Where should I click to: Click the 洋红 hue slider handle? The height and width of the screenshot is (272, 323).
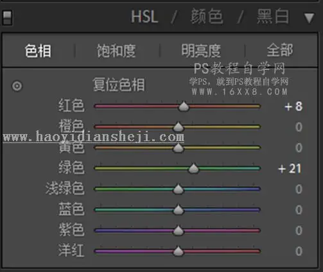[178, 251]
